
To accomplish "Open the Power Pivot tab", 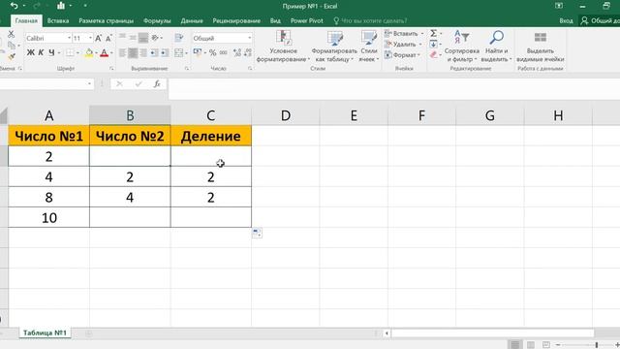I will click(306, 20).
